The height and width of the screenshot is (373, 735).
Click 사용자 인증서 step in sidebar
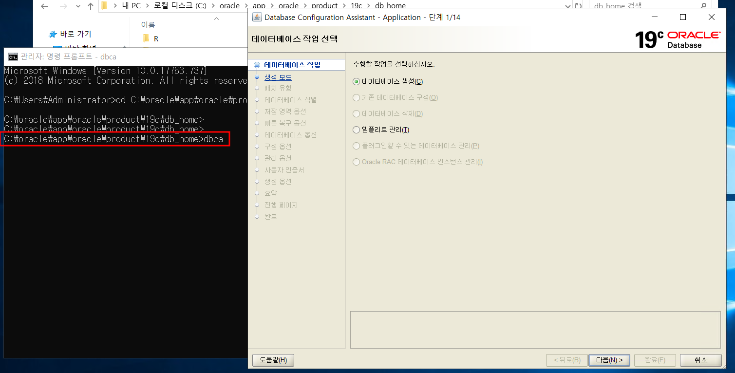pos(284,170)
